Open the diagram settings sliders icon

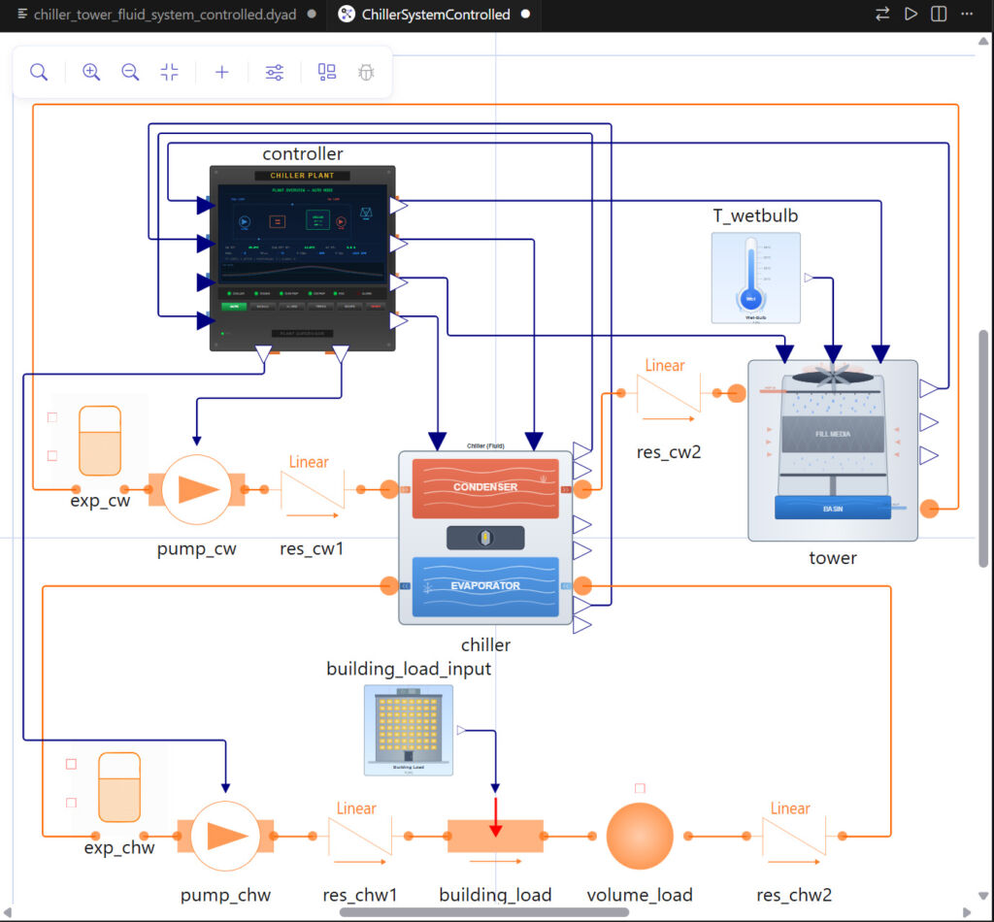[x=275, y=72]
